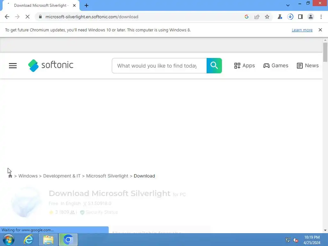The width and height of the screenshot is (328, 246).
Task: View site info via the padlock icon
Action: pyautogui.click(x=40, y=17)
